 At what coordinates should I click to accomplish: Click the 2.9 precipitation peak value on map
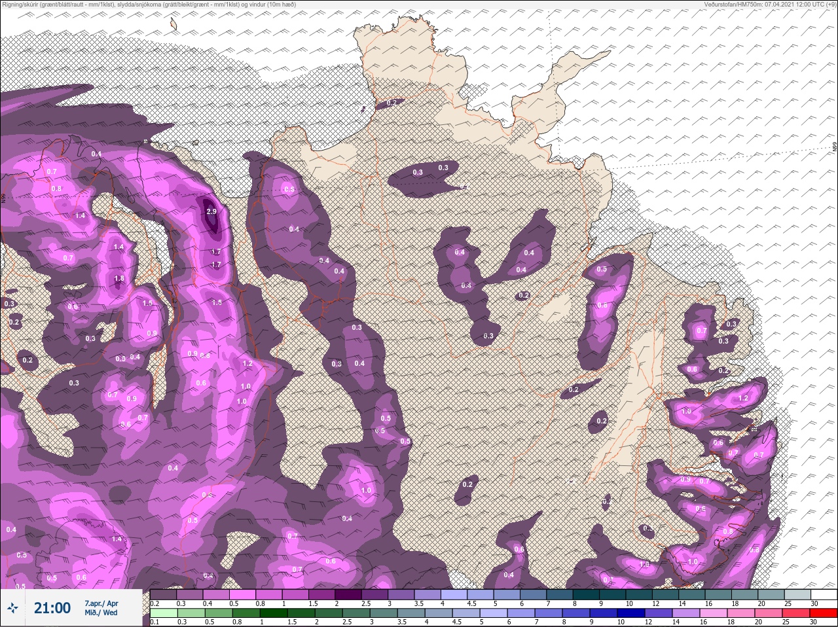211,211
